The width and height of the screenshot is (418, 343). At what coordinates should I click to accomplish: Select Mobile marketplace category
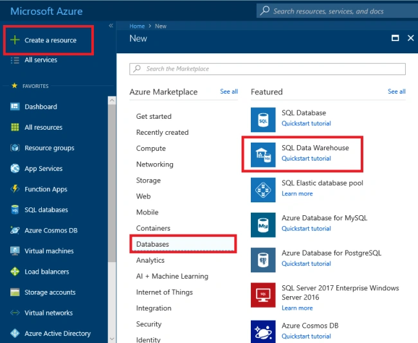(147, 212)
